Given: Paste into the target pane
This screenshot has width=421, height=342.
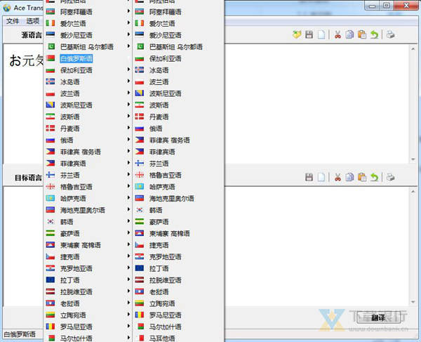Looking at the screenshot, I should click(x=362, y=177).
